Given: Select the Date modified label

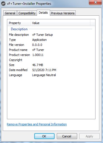Looking at the screenshot, I should pyautogui.click(x=18, y=70).
